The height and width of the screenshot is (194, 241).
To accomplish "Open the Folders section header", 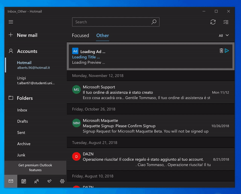I will pyautogui.click(x=25, y=98).
